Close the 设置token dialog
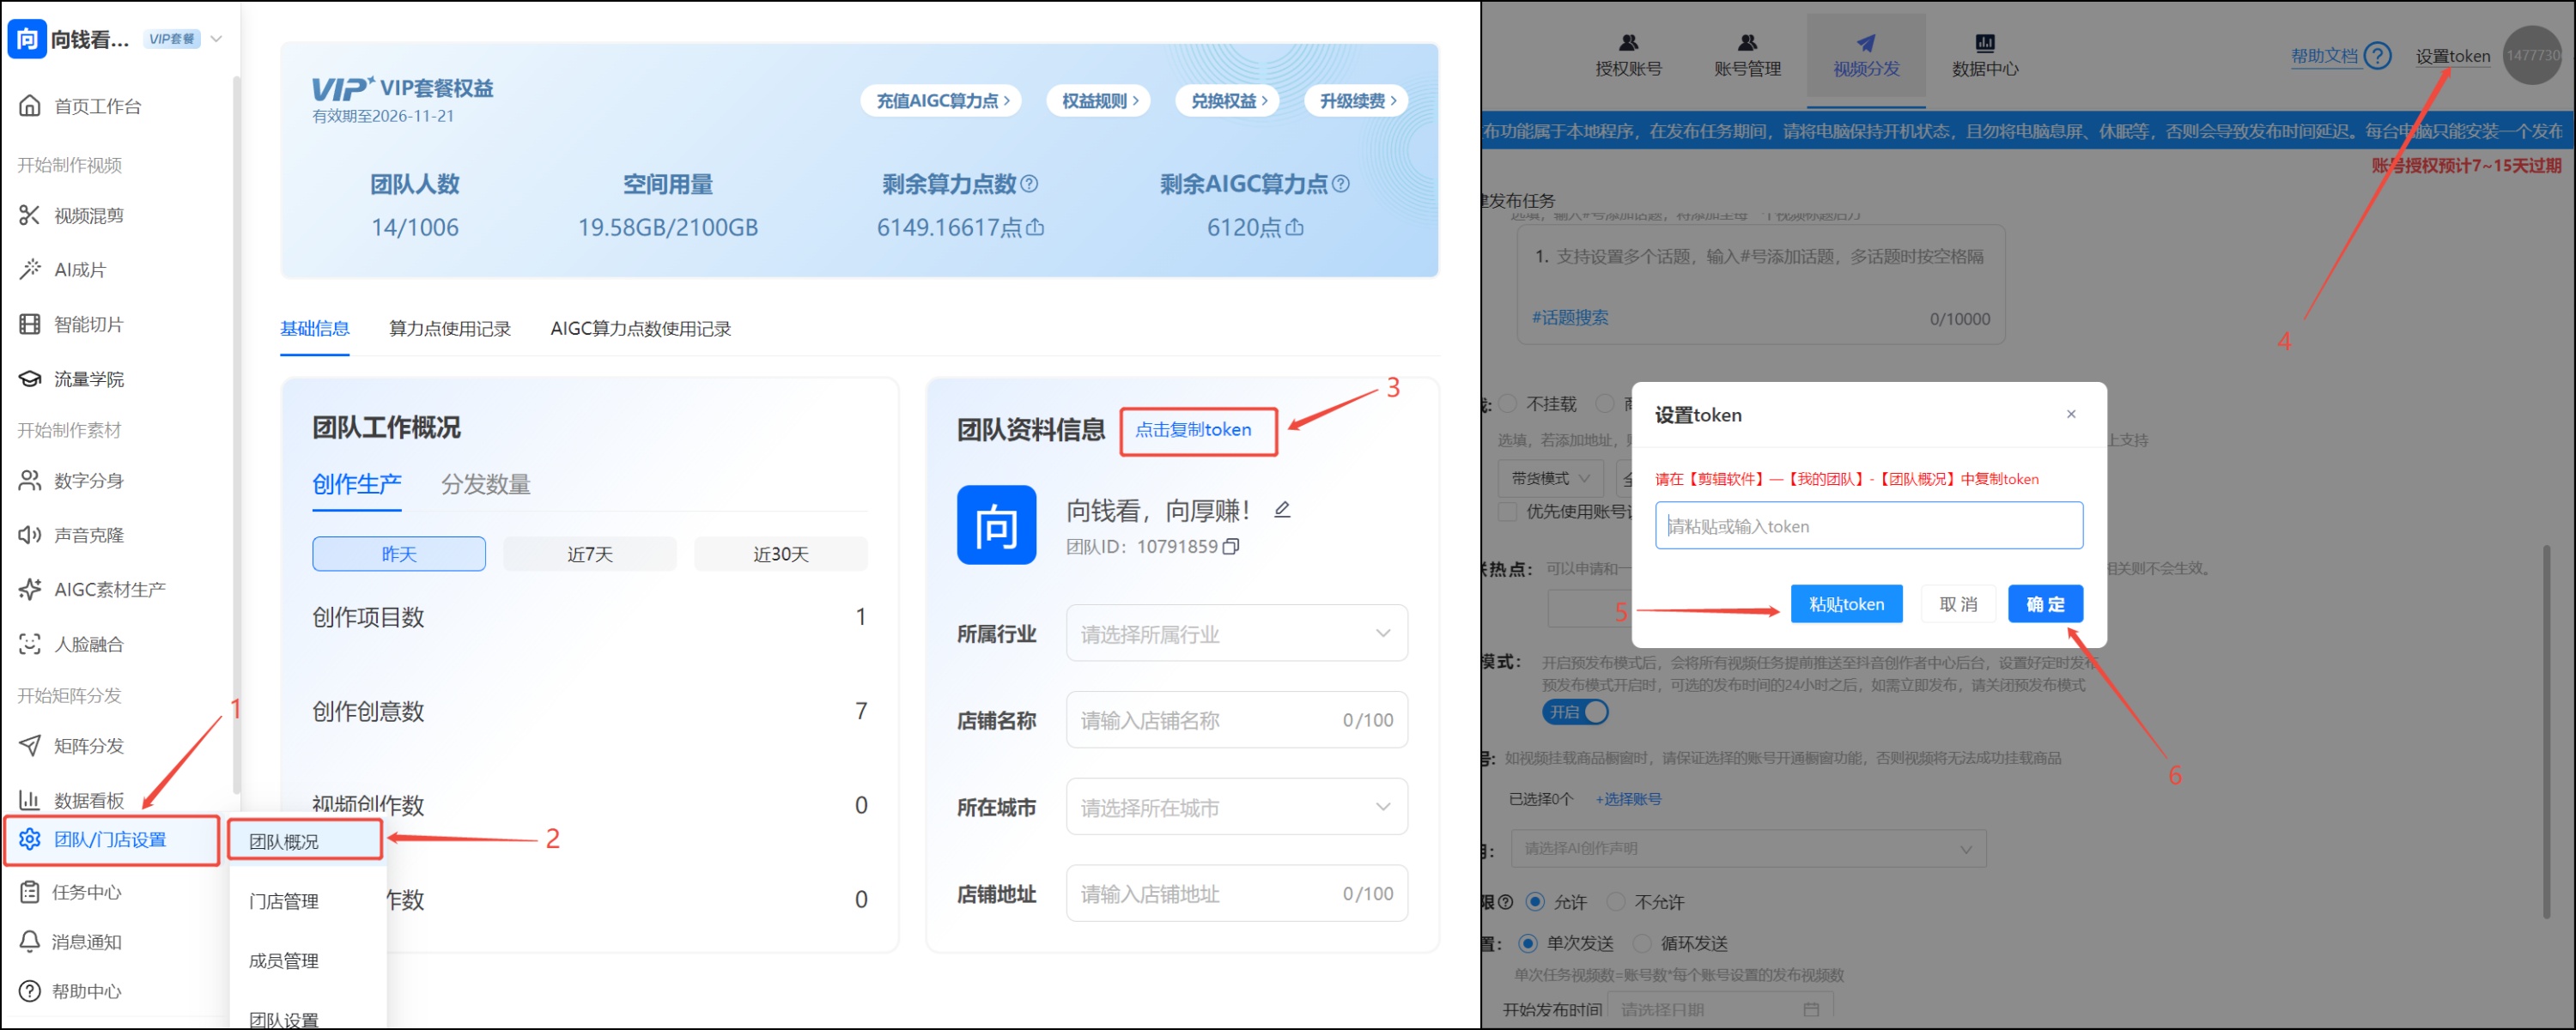 [2071, 414]
